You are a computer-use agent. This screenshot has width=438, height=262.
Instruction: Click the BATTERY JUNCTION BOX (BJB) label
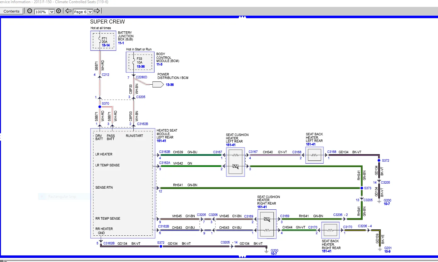click(126, 36)
